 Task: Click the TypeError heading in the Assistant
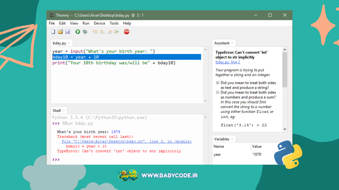241,55
